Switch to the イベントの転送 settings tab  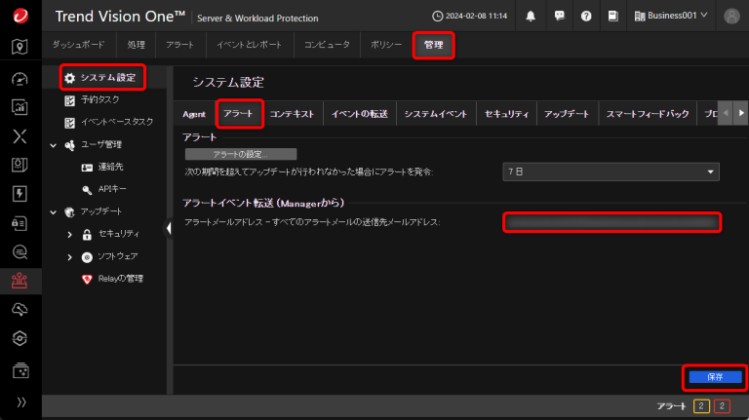click(x=360, y=114)
